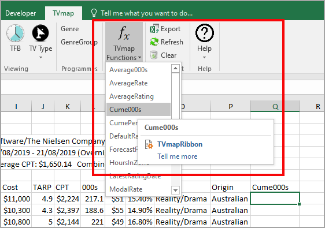Select column header K
Image resolution: width=325 pixels, height=228 pixels.
(67, 106)
